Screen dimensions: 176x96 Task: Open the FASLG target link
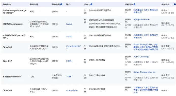(x=69, y=24)
